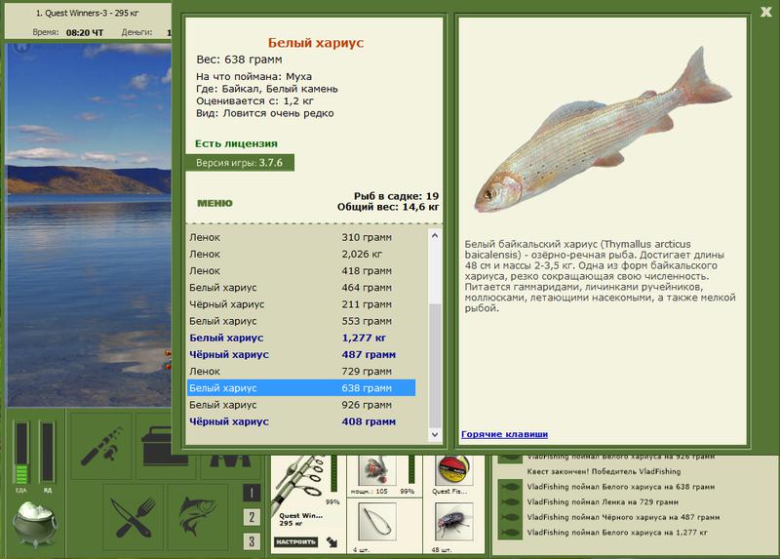Select the fishing hook slot
780x559 pixels.
point(377,523)
